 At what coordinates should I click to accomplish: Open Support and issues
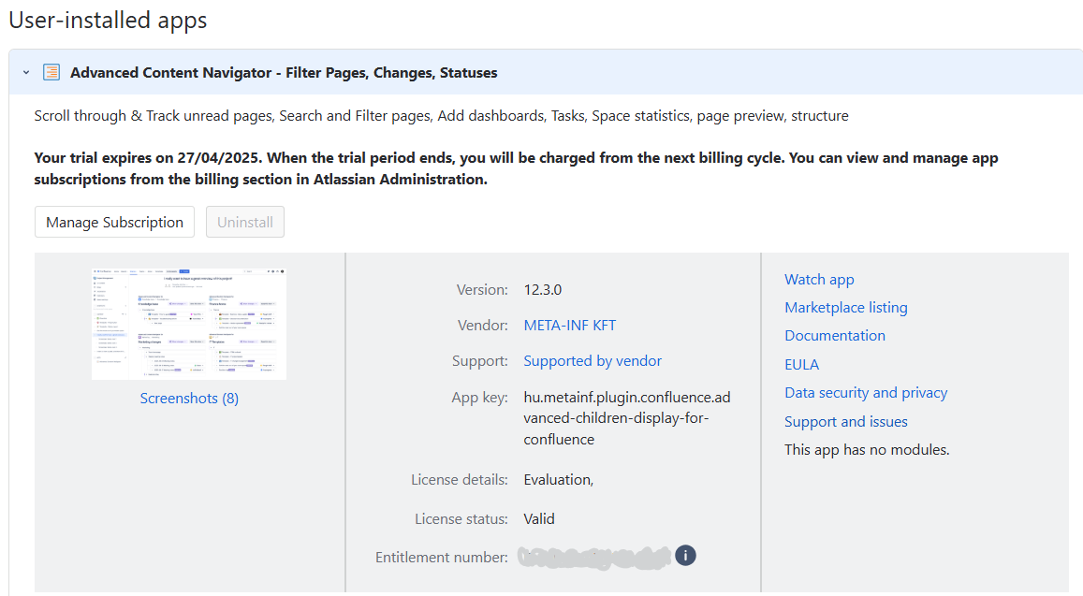(845, 421)
